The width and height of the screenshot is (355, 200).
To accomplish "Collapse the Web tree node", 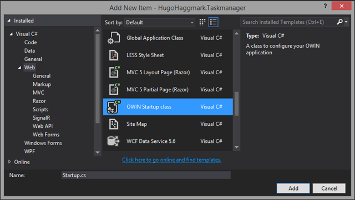I will 20,68.
